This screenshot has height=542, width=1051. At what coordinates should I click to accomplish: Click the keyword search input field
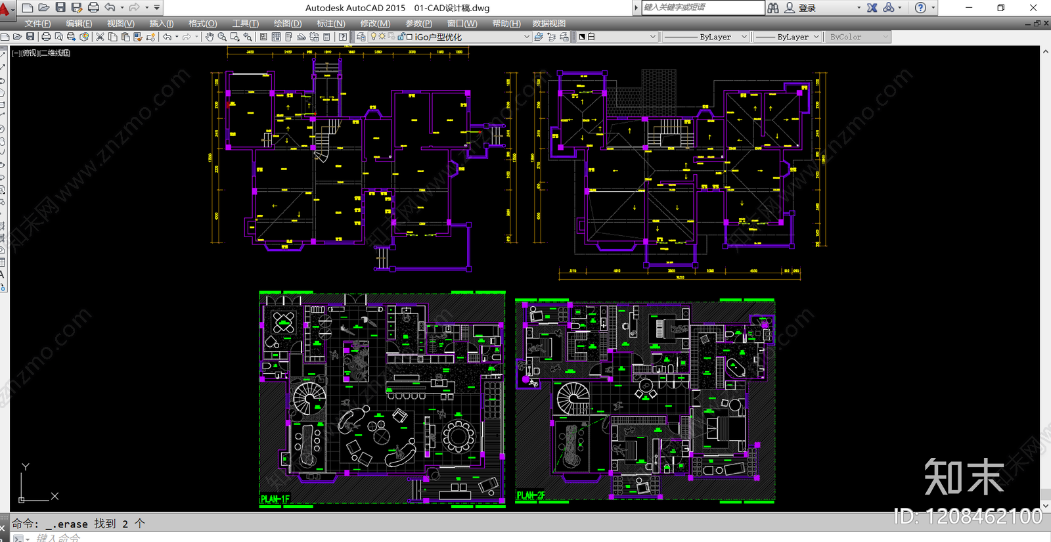click(703, 7)
